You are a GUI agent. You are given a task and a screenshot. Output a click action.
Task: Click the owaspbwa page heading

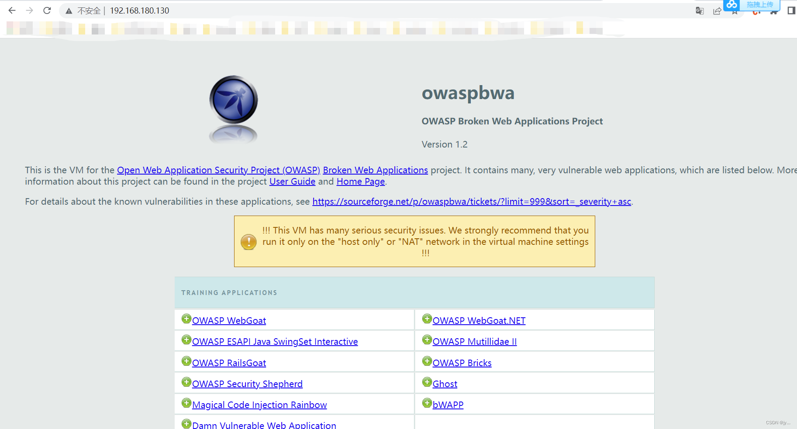tap(468, 93)
